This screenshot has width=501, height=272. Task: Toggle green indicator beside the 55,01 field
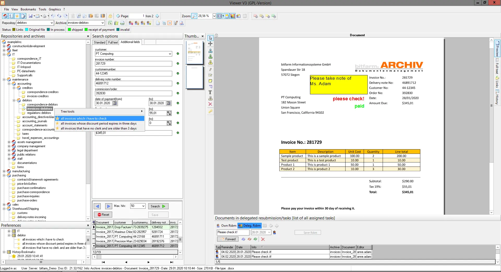pos(178,113)
